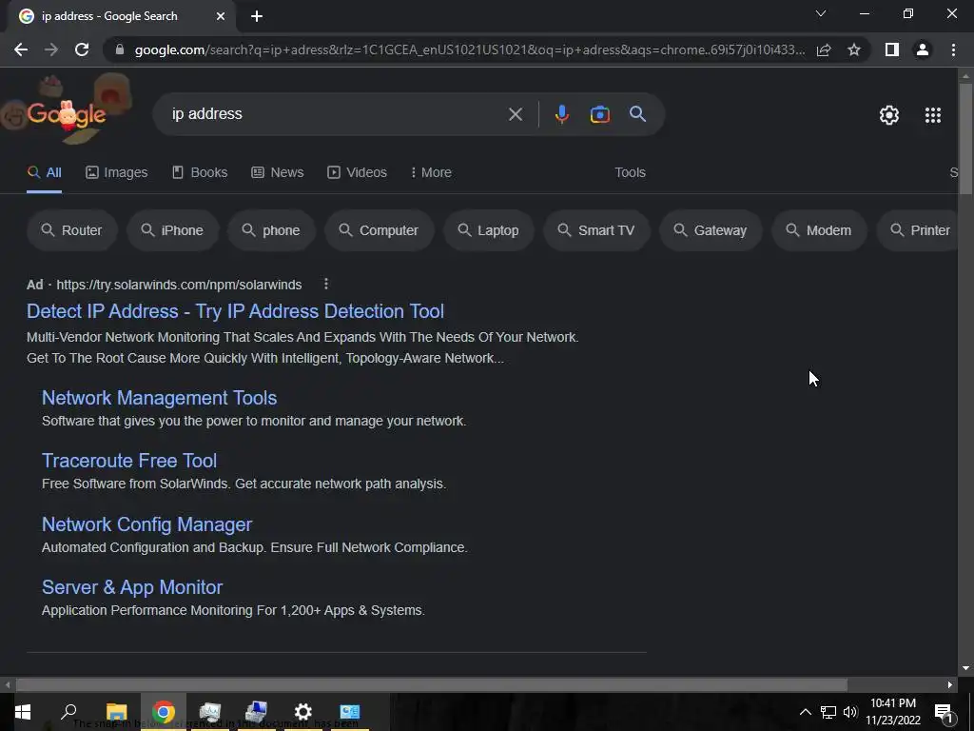The height and width of the screenshot is (731, 974).
Task: Open Google quick settings gear
Action: 889,115
